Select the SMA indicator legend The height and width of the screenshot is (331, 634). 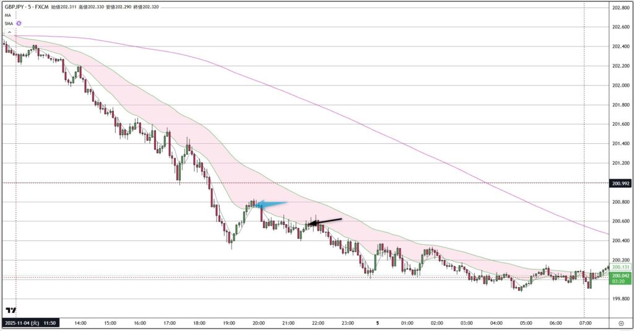9,24
